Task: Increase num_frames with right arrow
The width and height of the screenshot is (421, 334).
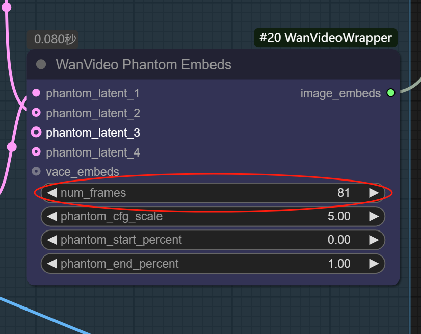Action: coord(374,193)
